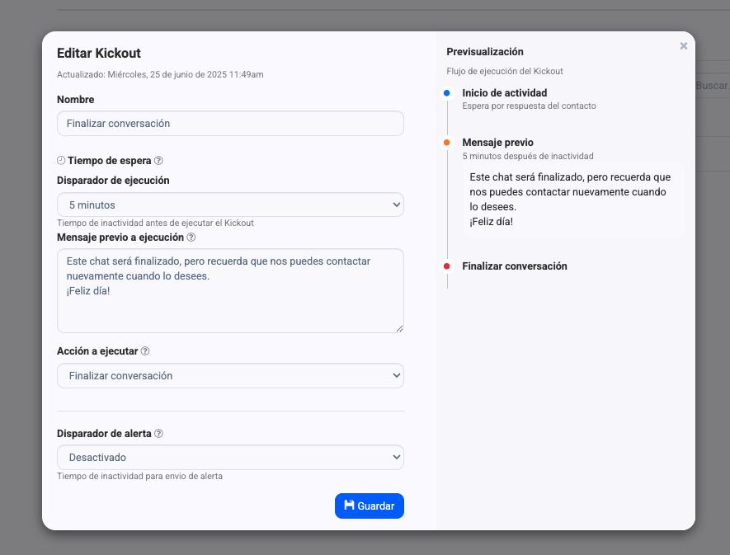
Task: Click the Mensaje previo a ejecución textarea
Action: 229,289
